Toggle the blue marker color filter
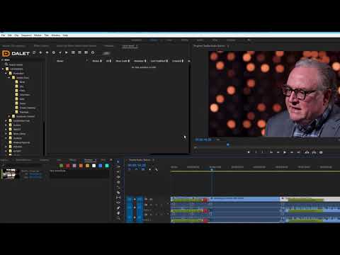 [101, 166]
